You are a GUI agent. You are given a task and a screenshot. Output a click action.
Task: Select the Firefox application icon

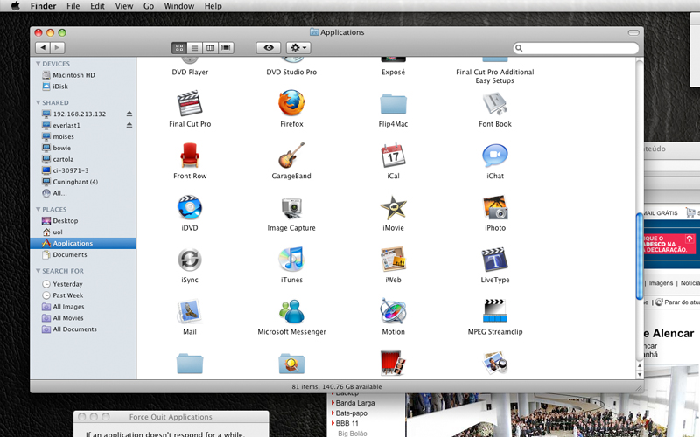click(291, 103)
